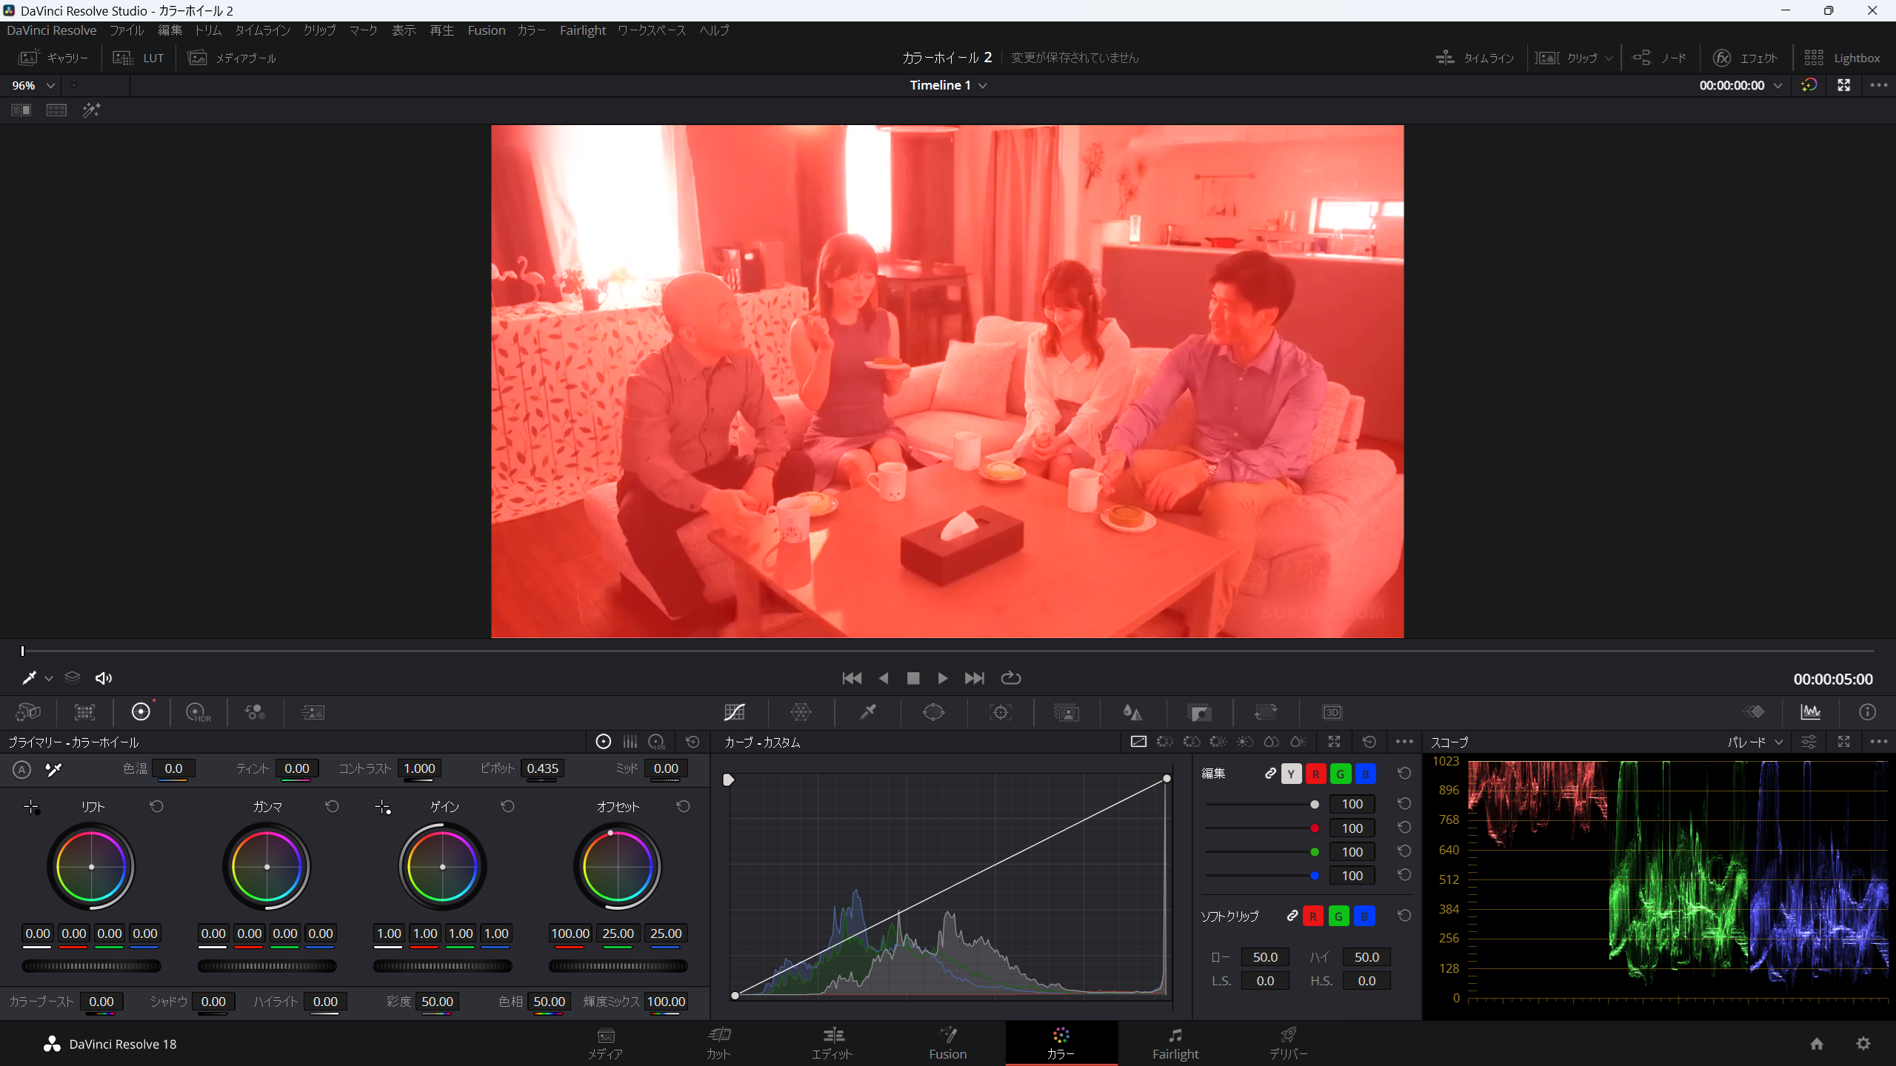
Task: Show the Scopes panel icon
Action: click(1811, 712)
